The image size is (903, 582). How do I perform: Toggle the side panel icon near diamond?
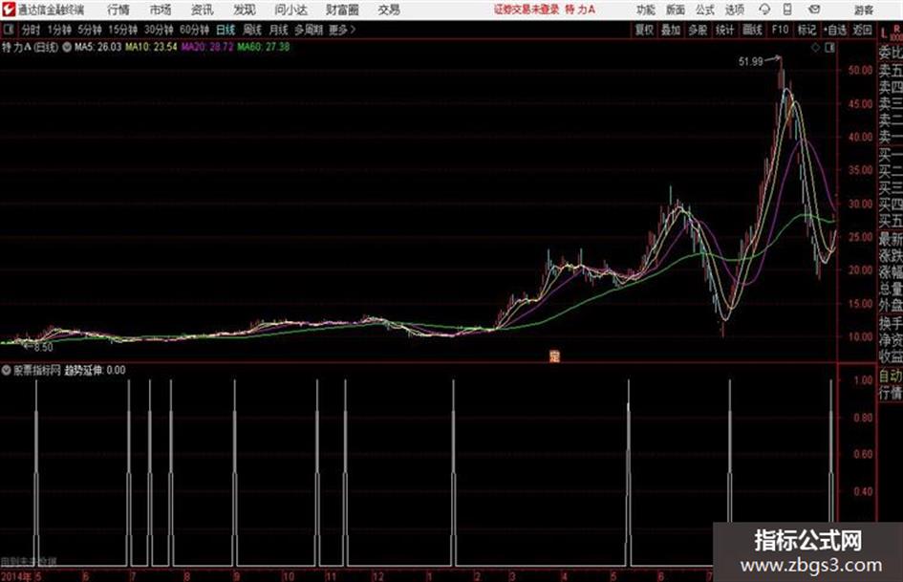(x=829, y=48)
